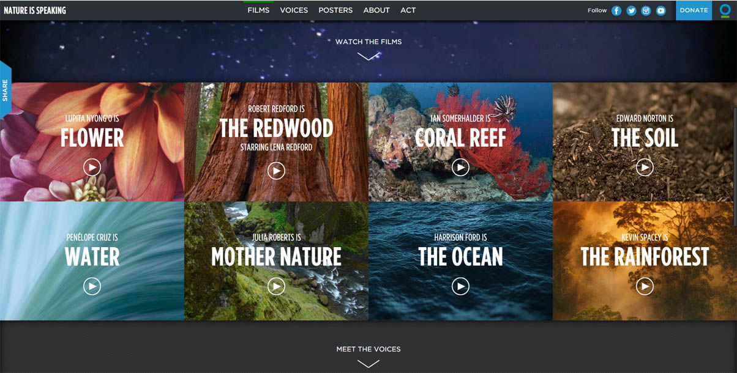This screenshot has width=737, height=373.
Task: Click the Watch the Films link
Action: (x=368, y=42)
